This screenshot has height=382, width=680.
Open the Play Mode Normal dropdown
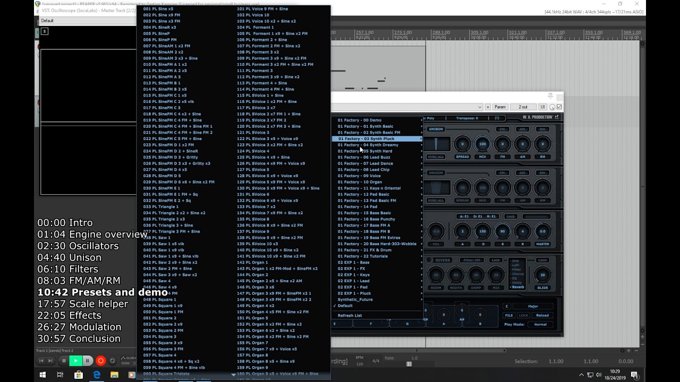click(x=540, y=324)
